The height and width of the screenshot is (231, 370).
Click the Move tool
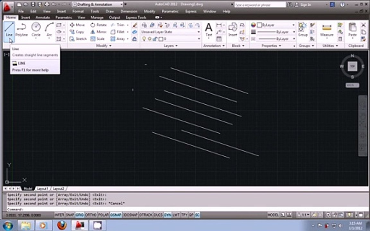[77, 25]
